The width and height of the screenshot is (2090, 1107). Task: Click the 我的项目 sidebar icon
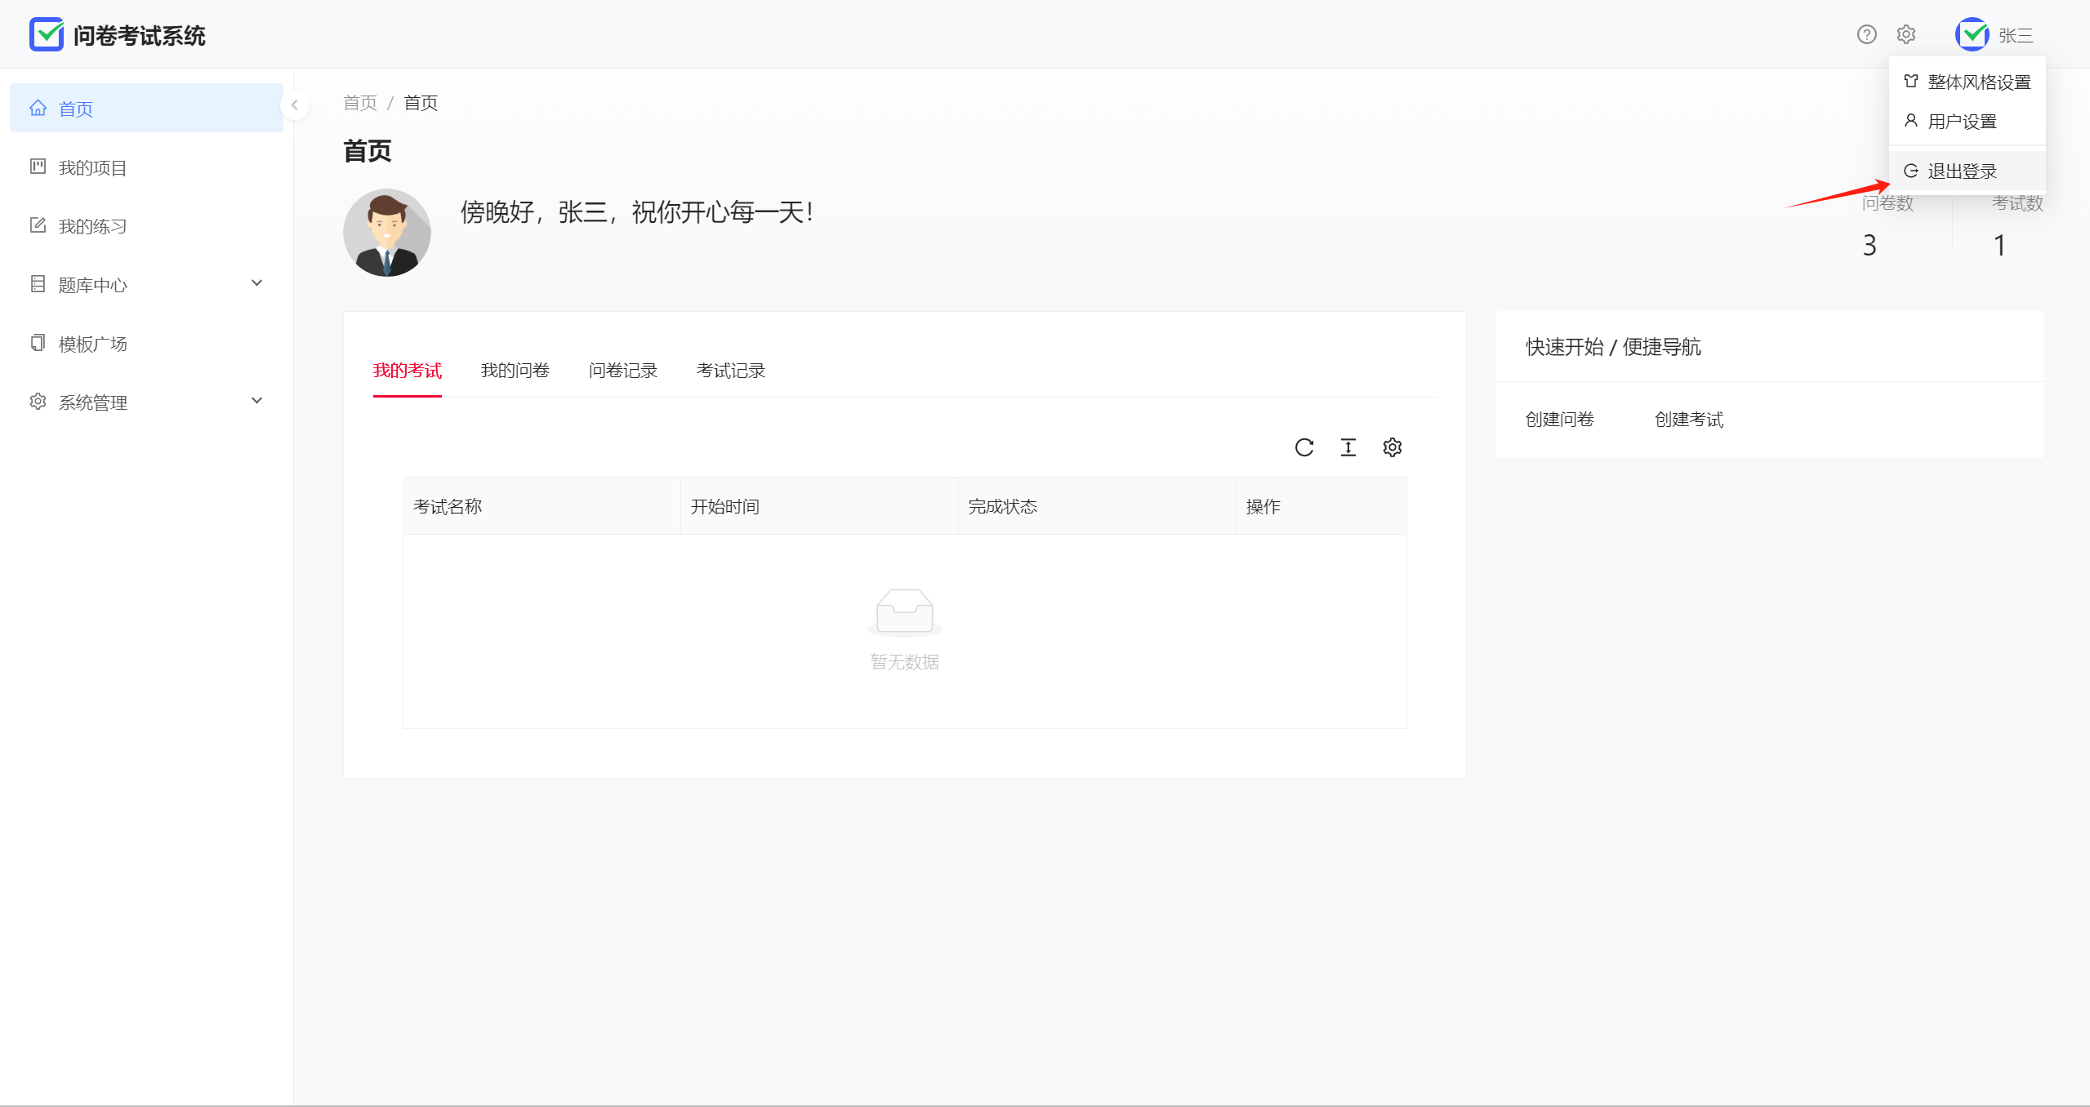pos(38,167)
